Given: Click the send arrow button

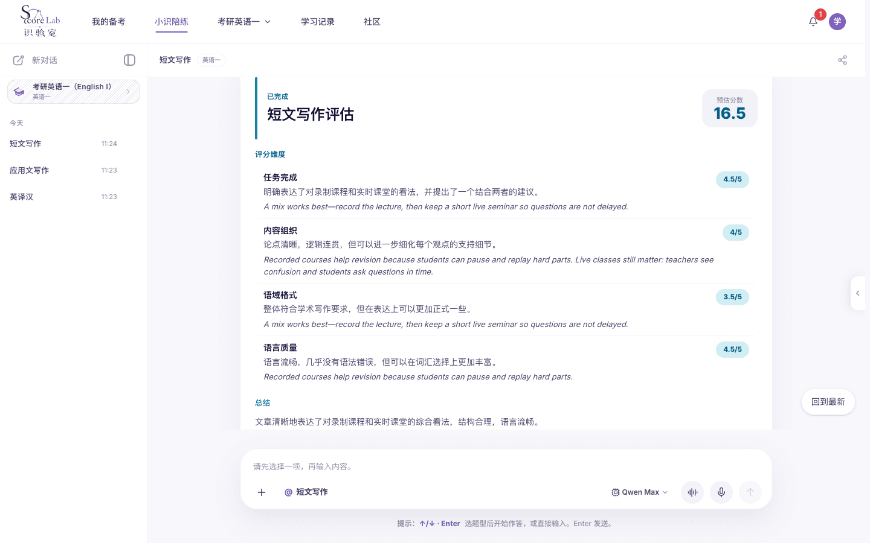Looking at the screenshot, I should pyautogui.click(x=750, y=492).
